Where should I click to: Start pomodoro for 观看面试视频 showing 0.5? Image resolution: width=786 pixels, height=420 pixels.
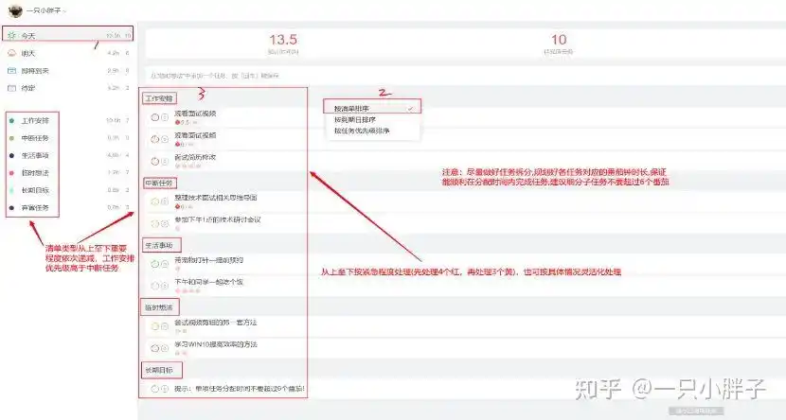tap(165, 117)
